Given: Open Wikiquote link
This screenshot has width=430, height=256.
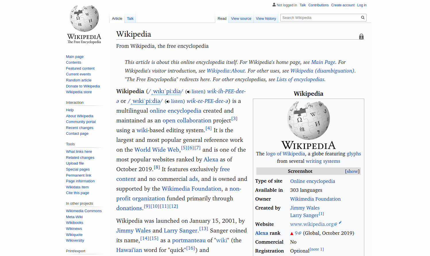Looking at the screenshot, I should [74, 235].
